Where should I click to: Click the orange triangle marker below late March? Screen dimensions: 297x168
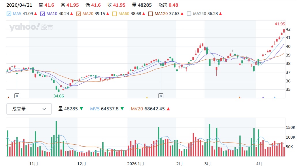tap(239, 98)
